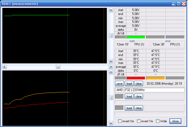Viewport: 188px width, 127px height.
Task: Click the dT/dt row label
Action: (121, 74)
